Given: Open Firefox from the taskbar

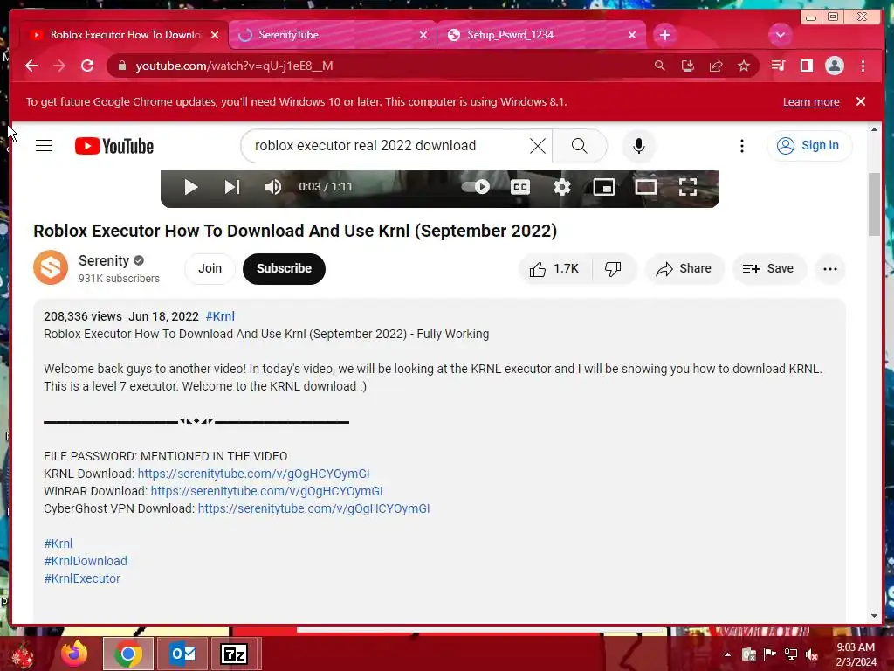Looking at the screenshot, I should point(74,654).
